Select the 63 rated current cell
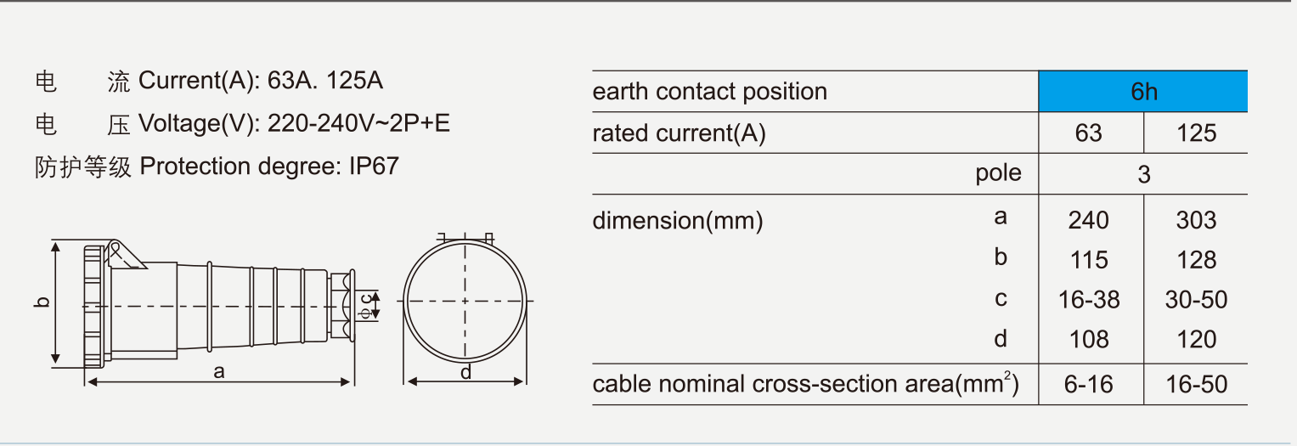This screenshot has width=1297, height=446. pos(1088,133)
